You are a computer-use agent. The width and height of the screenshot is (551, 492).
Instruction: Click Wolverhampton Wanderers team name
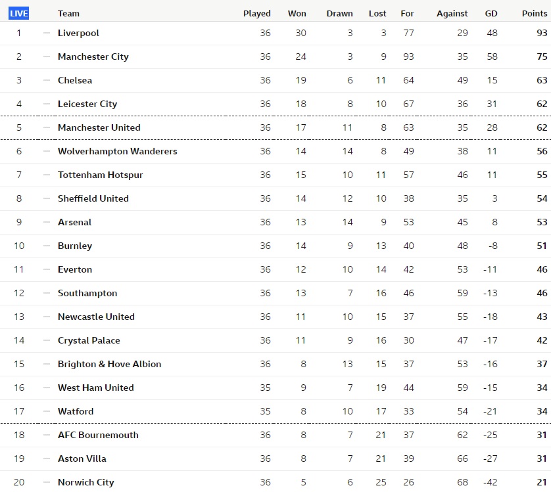[118, 151]
